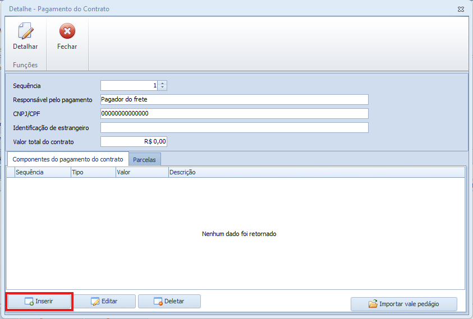The width and height of the screenshot is (473, 319).
Task: Focus the Responsável pelo pagamento field
Action: click(x=234, y=100)
